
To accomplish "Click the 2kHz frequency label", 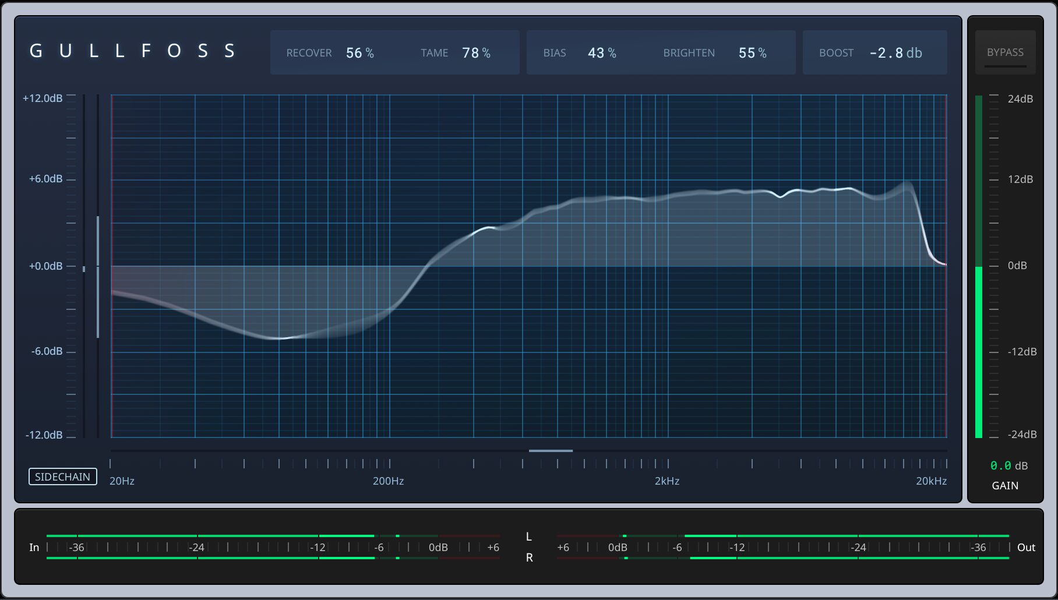I will click(x=667, y=481).
